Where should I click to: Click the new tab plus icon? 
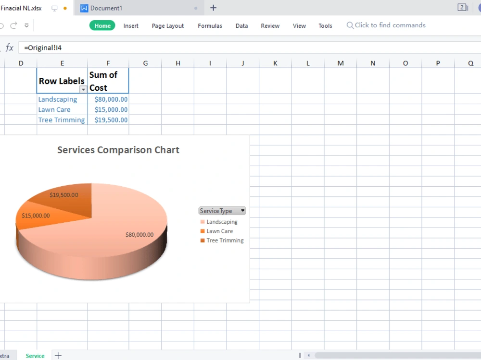click(213, 8)
